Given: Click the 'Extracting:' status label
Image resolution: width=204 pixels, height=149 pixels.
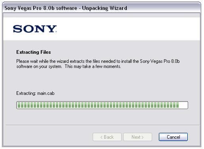Looking at the screenshot, I should (26, 93).
